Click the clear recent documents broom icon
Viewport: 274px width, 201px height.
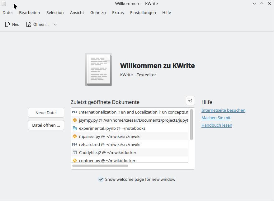[x=190, y=100]
